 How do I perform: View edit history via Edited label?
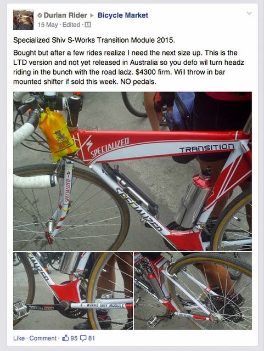point(71,25)
